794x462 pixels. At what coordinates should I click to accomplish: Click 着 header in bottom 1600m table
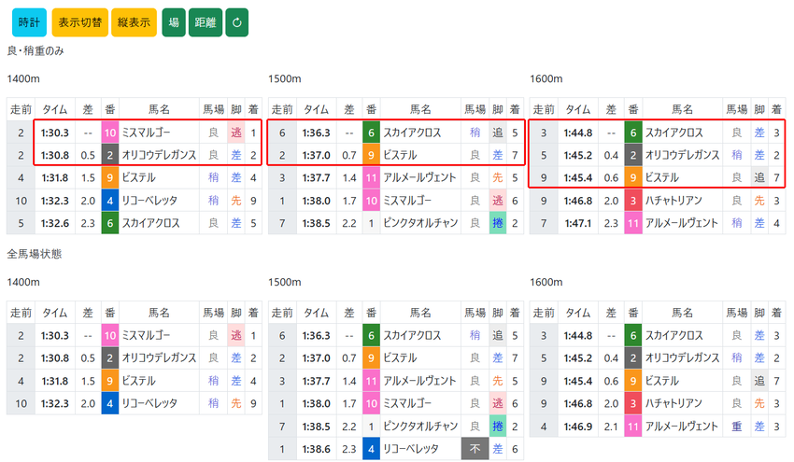[776, 313]
